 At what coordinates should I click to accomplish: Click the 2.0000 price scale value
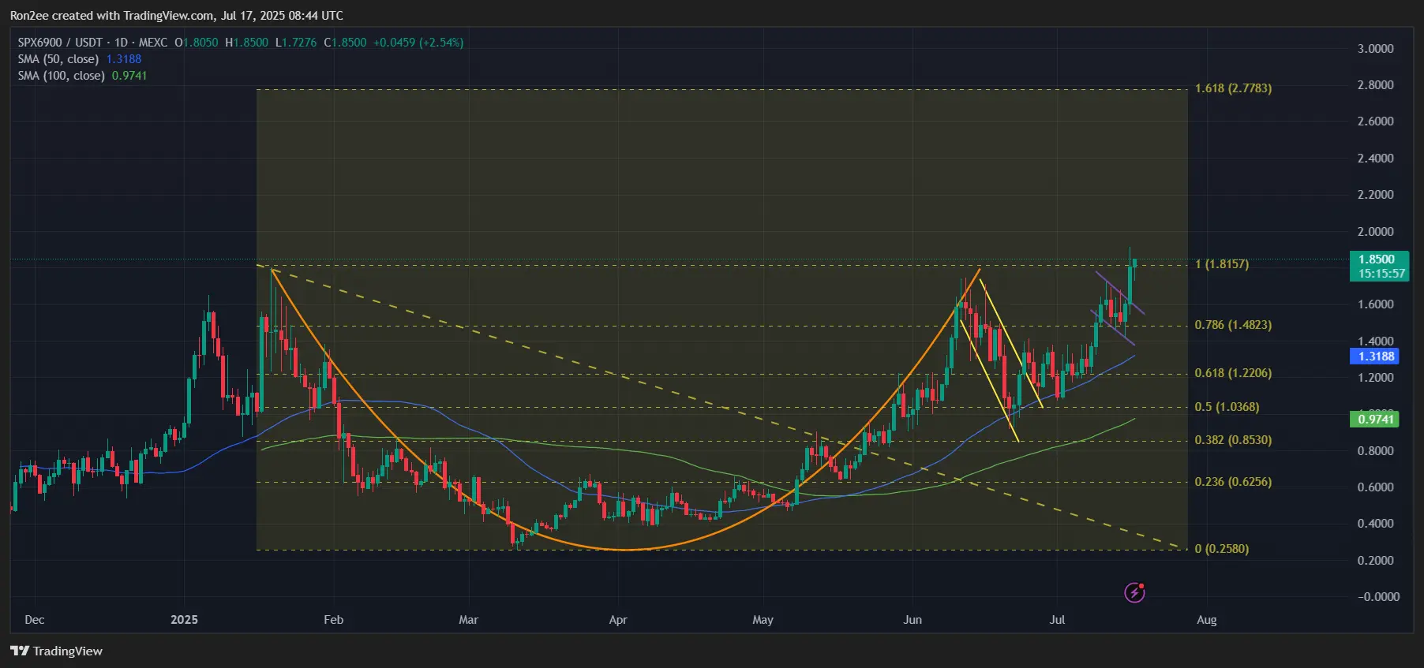pos(1376,232)
